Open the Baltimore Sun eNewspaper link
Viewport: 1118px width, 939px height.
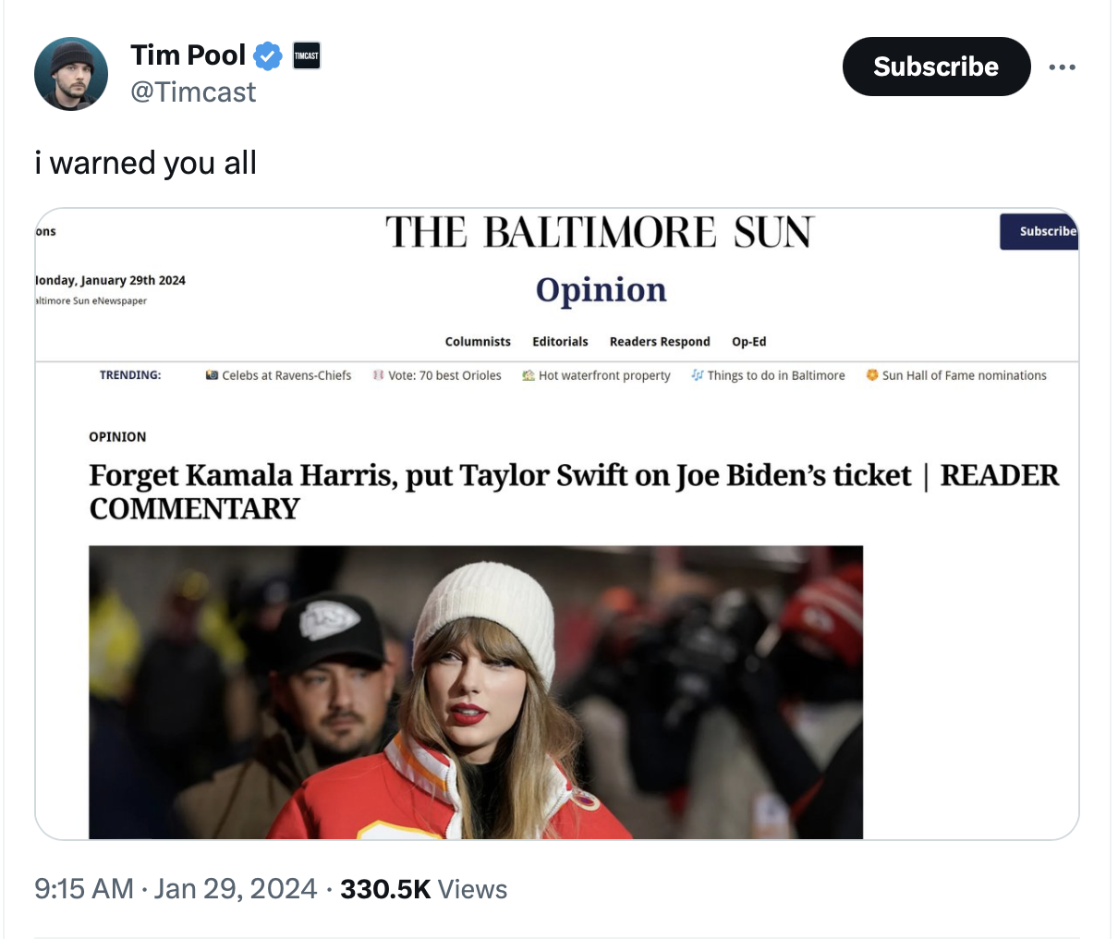pyautogui.click(x=91, y=301)
